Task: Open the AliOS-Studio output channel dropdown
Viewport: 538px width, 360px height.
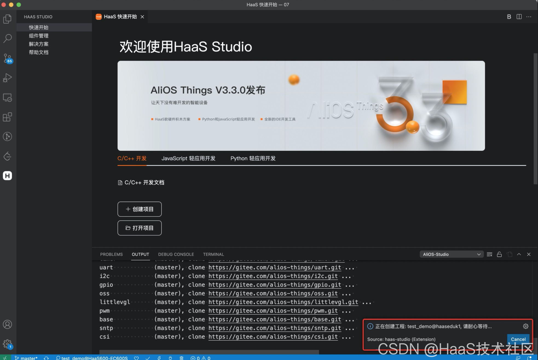Action: pyautogui.click(x=451, y=254)
